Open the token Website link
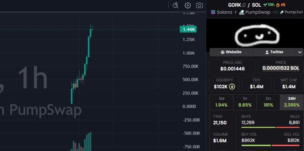 231,52
